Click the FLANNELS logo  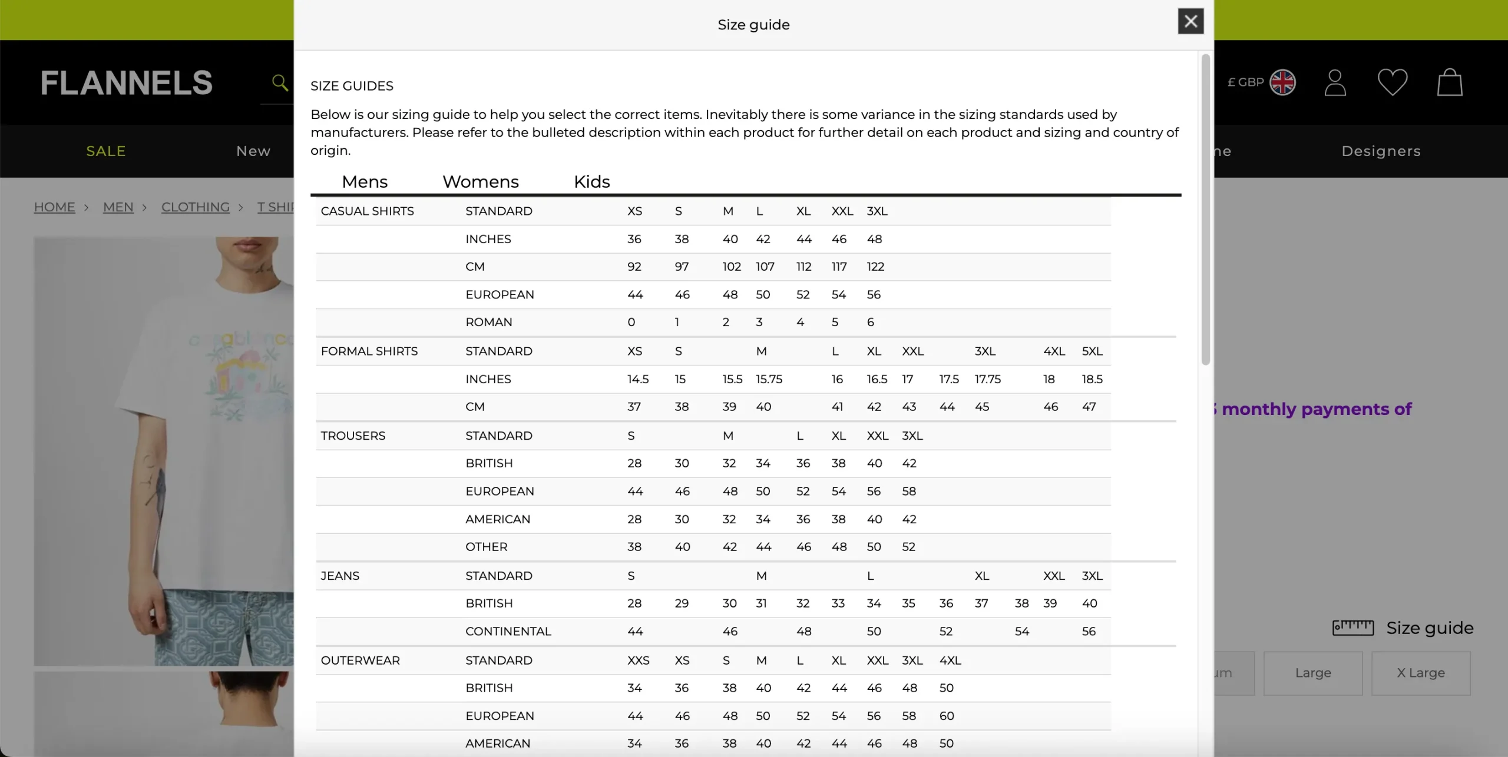click(x=126, y=82)
